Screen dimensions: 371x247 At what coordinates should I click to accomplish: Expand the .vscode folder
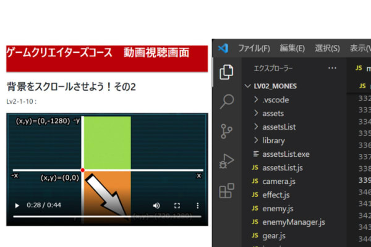(275, 99)
